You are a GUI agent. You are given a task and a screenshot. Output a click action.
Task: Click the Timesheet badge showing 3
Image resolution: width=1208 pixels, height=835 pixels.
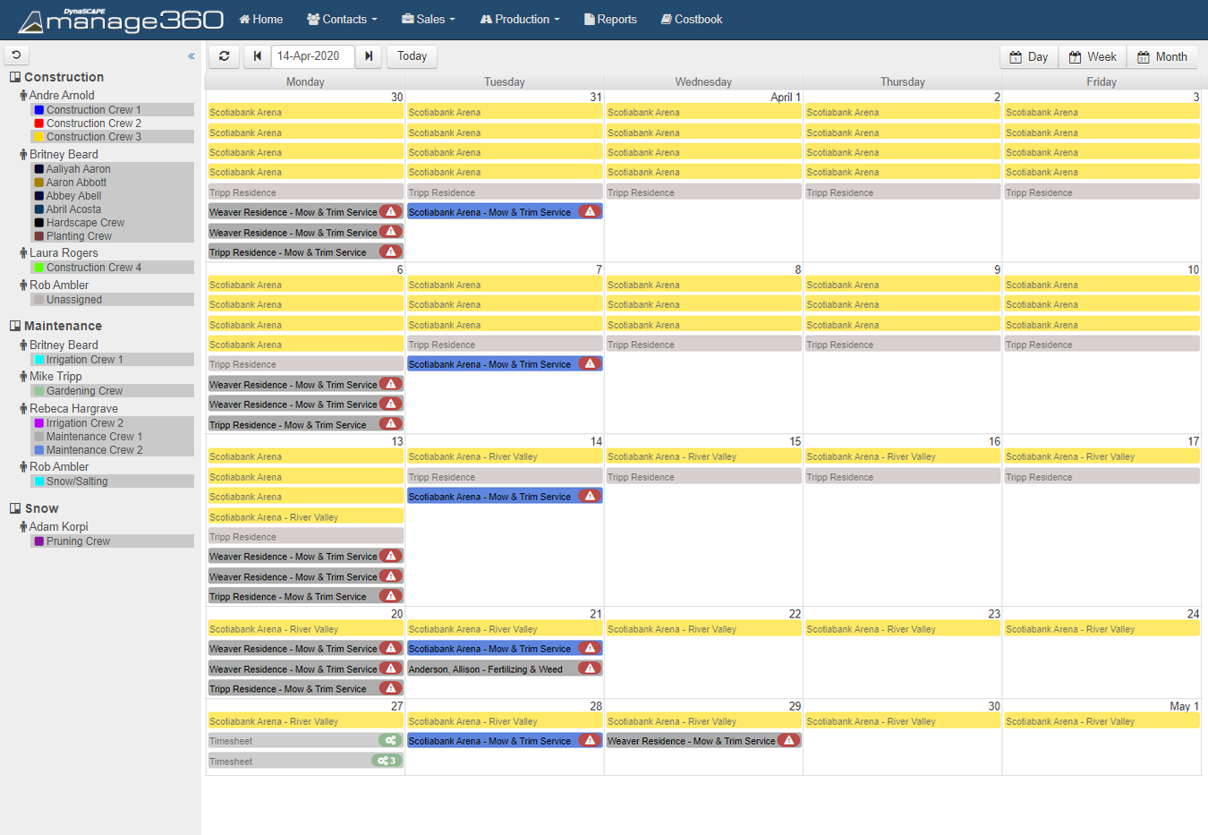[387, 761]
